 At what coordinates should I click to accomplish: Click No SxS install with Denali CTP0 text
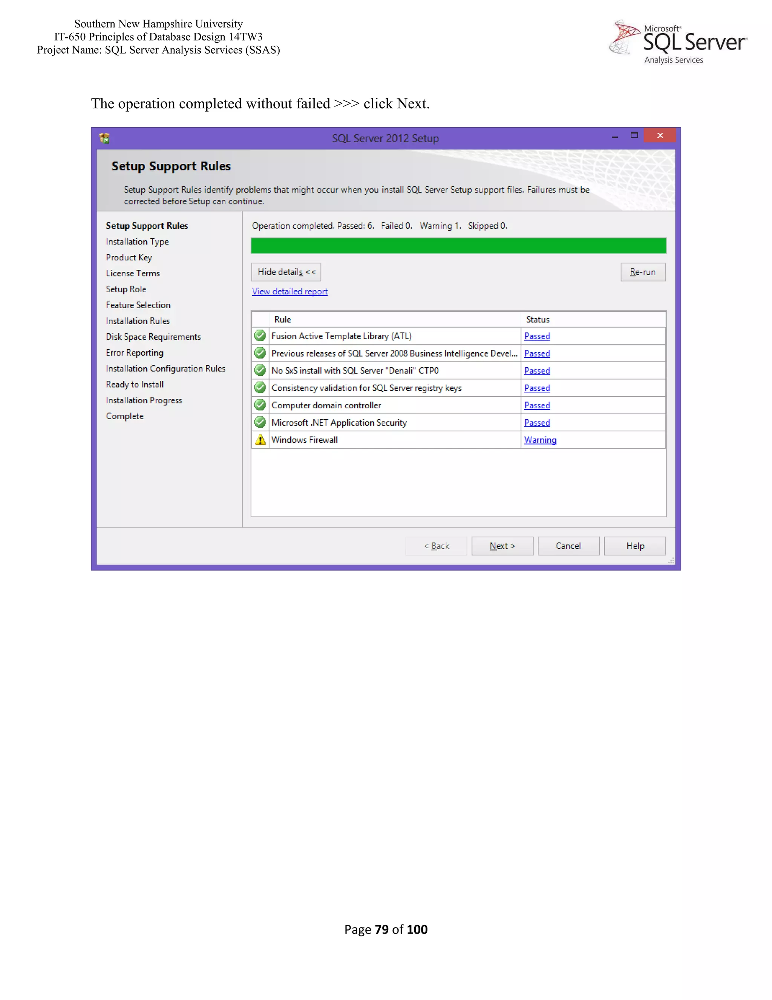tap(355, 371)
